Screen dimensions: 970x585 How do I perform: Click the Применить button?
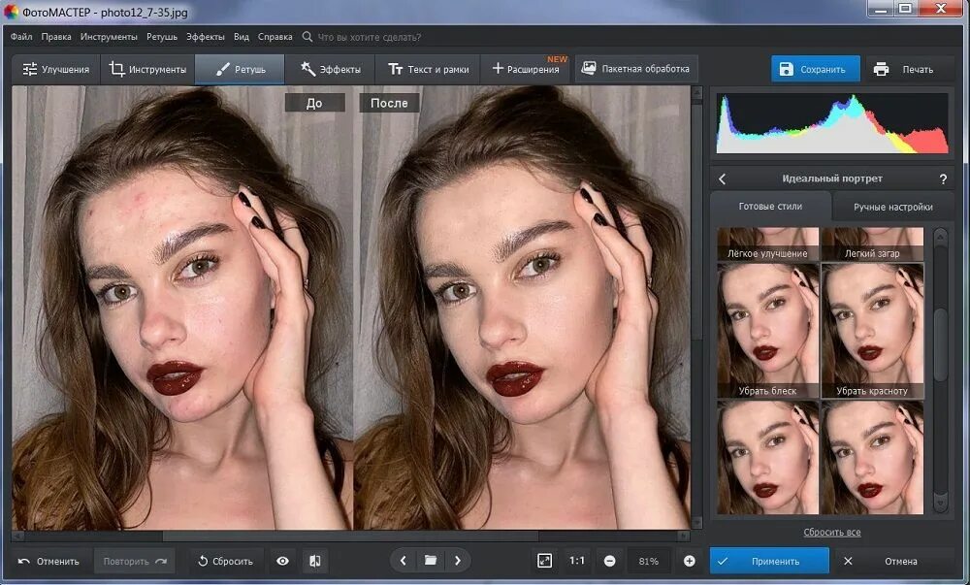pyautogui.click(x=769, y=561)
